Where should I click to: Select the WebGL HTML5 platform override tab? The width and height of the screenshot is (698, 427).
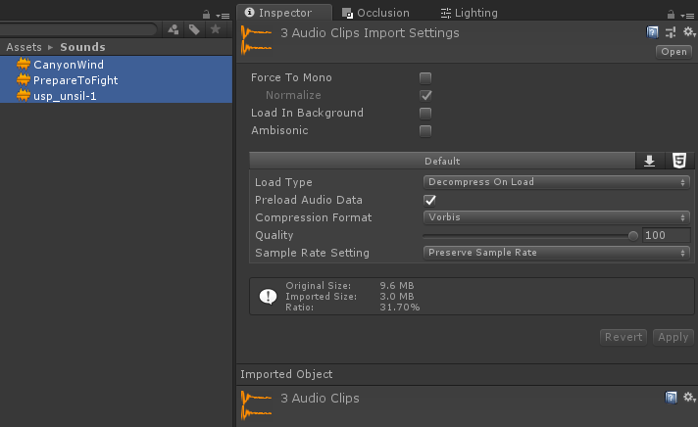point(678,162)
